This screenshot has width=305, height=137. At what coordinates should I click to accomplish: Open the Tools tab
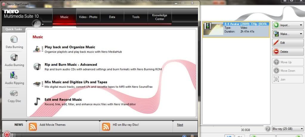pos(136,17)
